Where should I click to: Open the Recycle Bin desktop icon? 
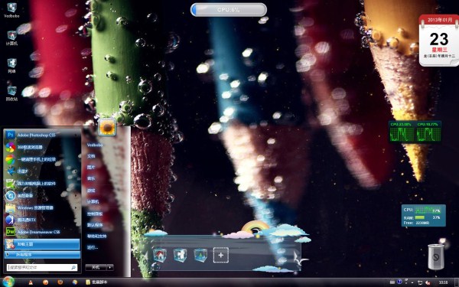11,93
